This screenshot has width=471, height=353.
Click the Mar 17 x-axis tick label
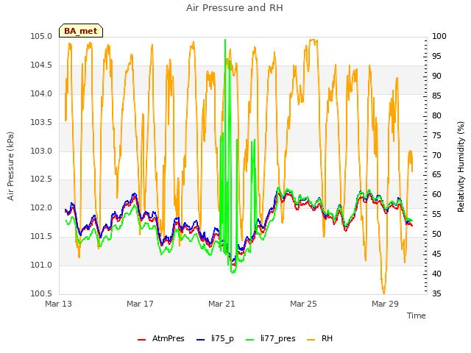coord(140,304)
